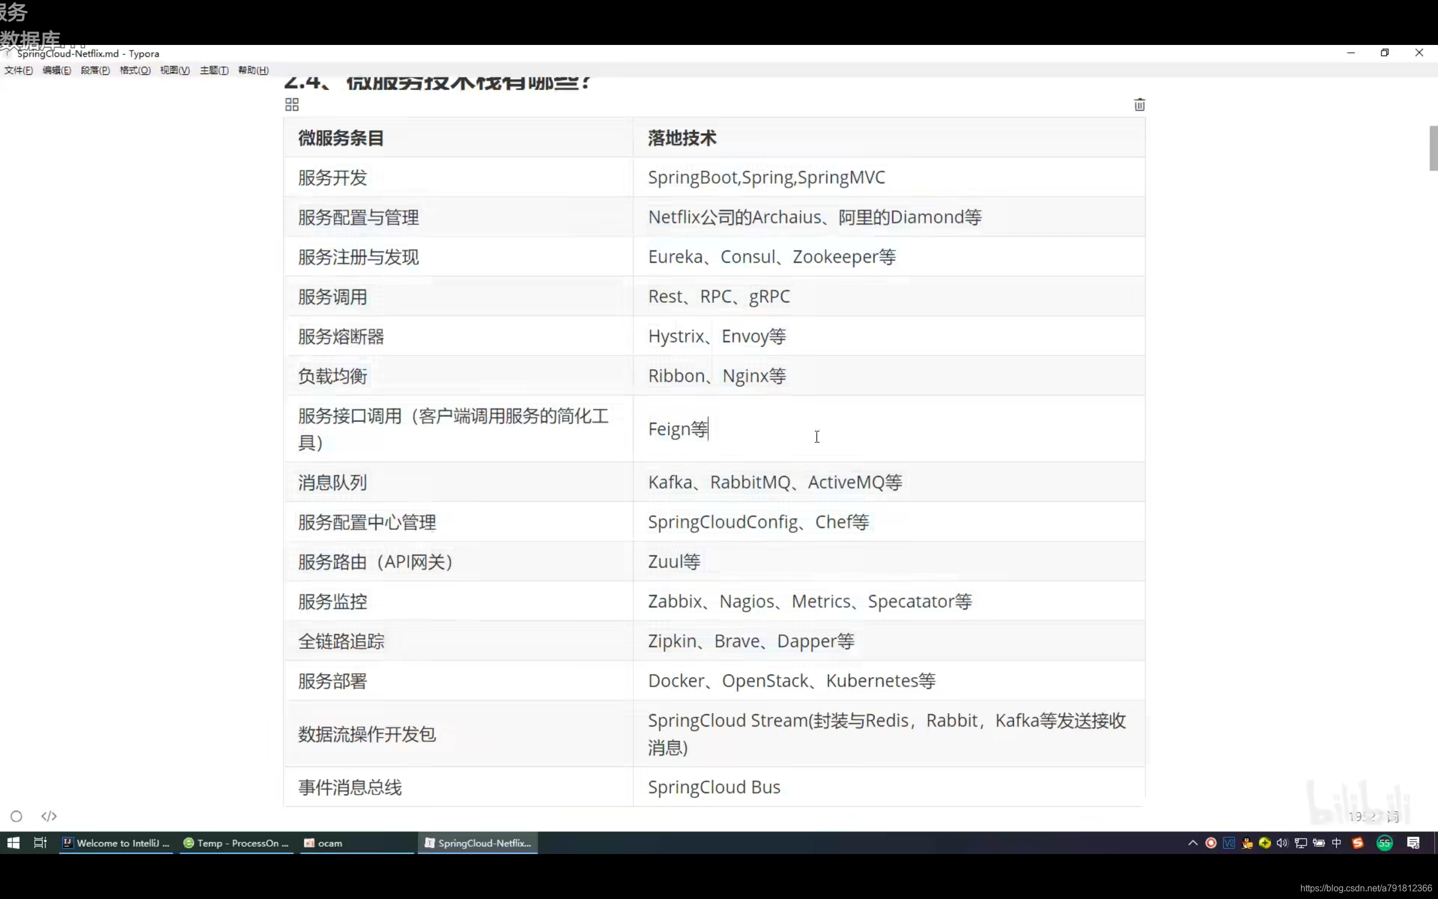Viewport: 1438px width, 899px height.
Task: Click the 服务注册与发现 cell
Action: [x=458, y=257]
